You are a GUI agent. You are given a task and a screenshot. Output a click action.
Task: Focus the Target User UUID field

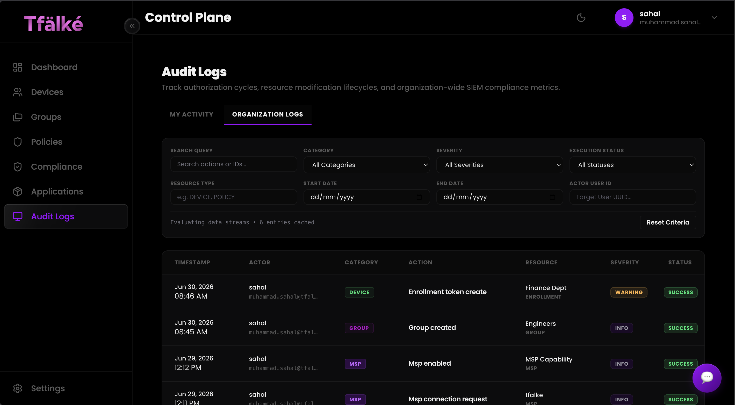(632, 197)
